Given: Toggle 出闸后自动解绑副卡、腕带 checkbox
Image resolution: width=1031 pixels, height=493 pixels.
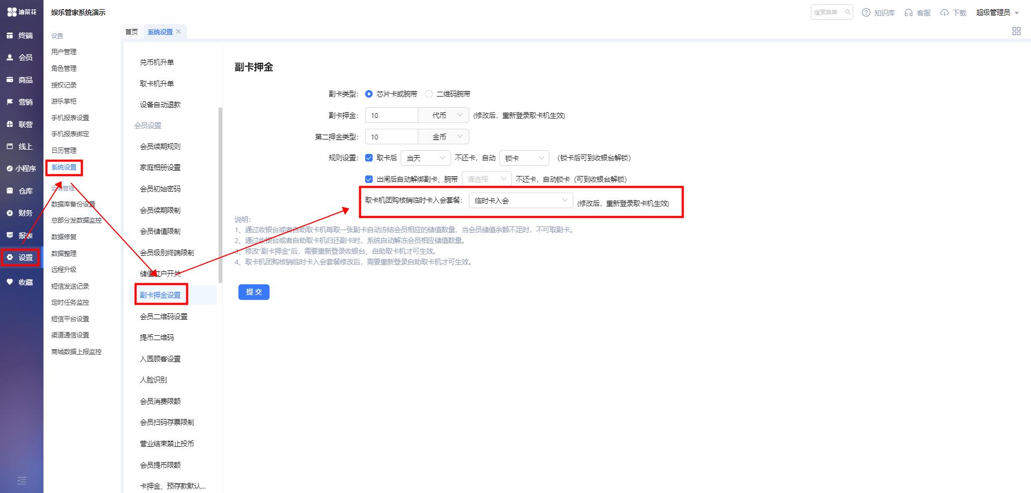Looking at the screenshot, I should pos(369,179).
